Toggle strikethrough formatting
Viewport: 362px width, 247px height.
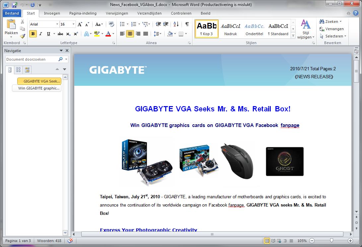[x=60, y=34]
